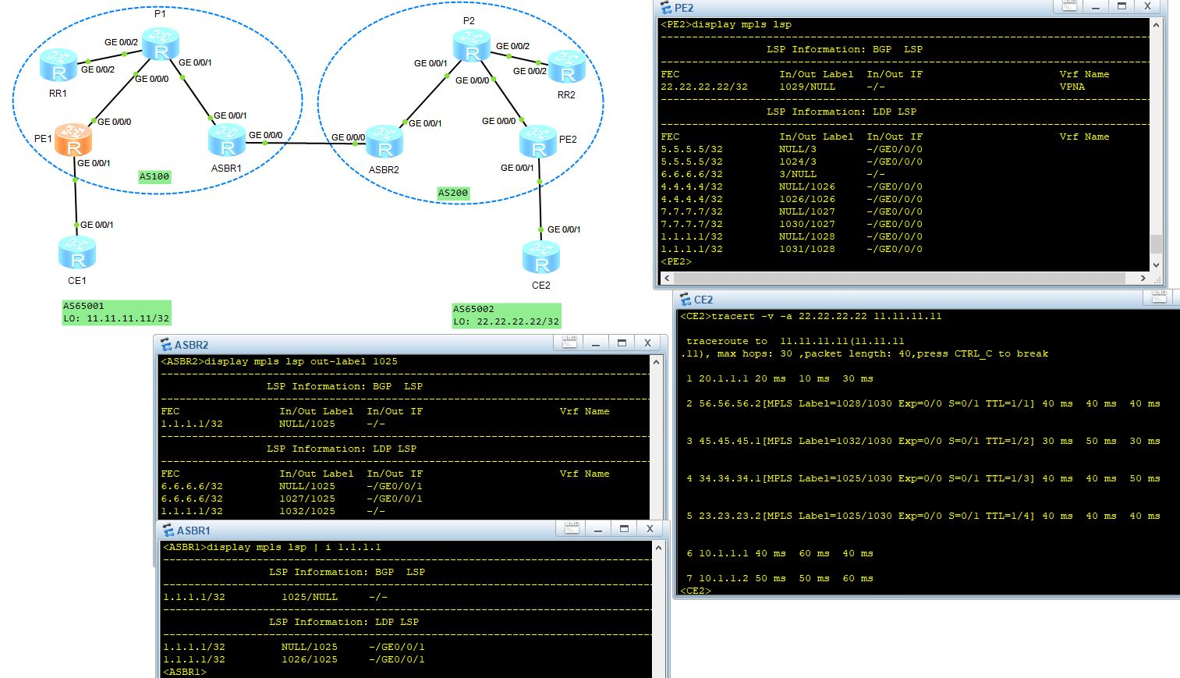Click hop 4 34.34.34.1 in CE2 tracert
This screenshot has width=1180, height=678.
923,478
